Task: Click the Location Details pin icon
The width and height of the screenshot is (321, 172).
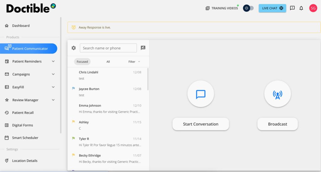Action: pyautogui.click(x=7, y=161)
